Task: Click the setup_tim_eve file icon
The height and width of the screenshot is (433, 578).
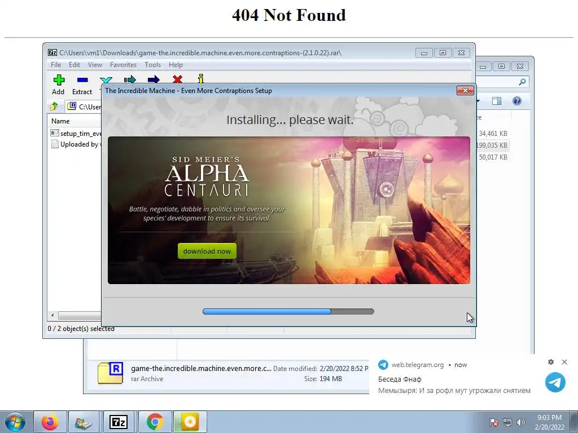Action: pyautogui.click(x=55, y=133)
